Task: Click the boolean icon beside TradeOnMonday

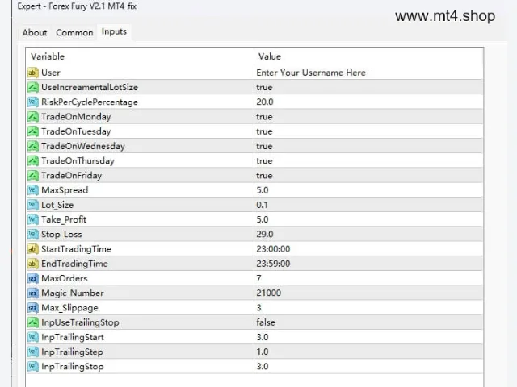Action: point(32,116)
